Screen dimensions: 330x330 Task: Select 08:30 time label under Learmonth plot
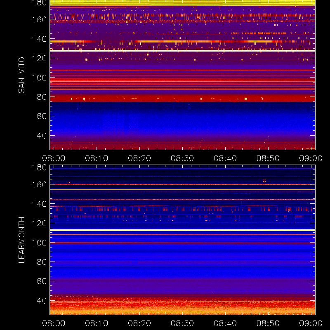(182, 323)
